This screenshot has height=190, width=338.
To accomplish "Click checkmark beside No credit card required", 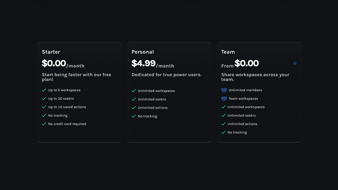I will tap(44, 124).
